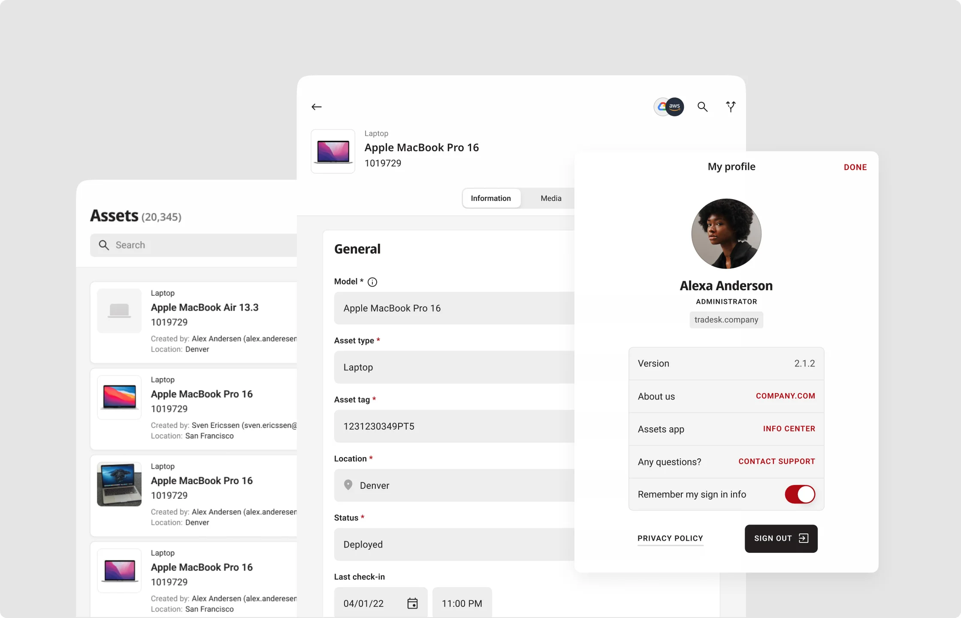Click the Asset tag input 1231230349PT5
This screenshot has width=961, height=618.
454,426
